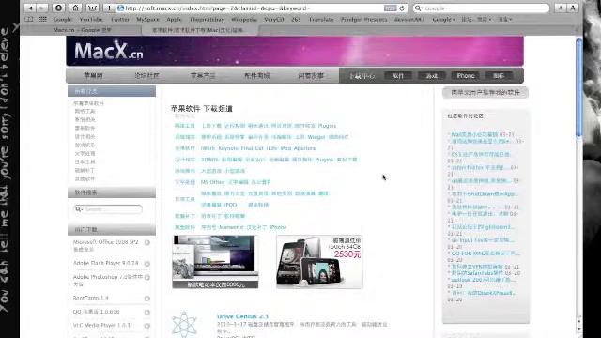Open the Keynote category link

coord(228,148)
